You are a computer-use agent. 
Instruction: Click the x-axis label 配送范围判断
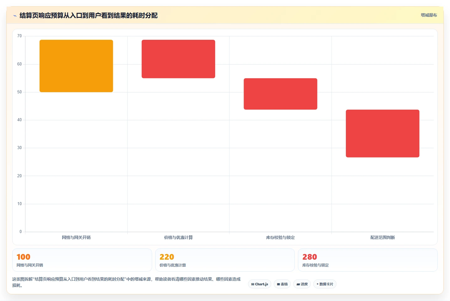tap(383, 237)
